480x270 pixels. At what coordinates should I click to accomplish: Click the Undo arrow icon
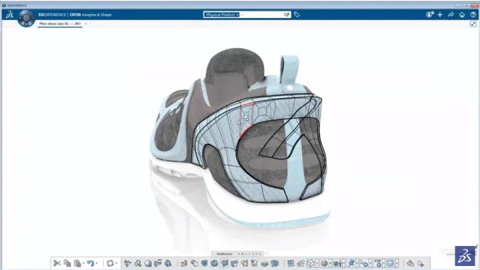coord(90,263)
